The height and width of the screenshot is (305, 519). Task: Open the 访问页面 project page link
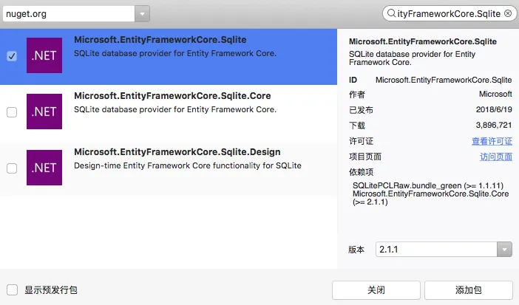[495, 157]
